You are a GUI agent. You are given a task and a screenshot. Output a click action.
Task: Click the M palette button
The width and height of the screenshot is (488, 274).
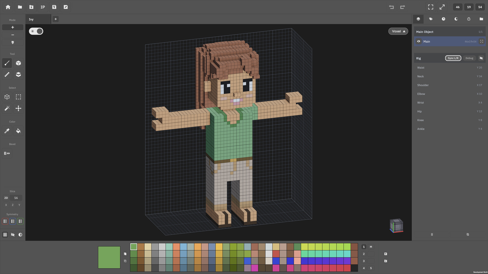click(x=371, y=247)
